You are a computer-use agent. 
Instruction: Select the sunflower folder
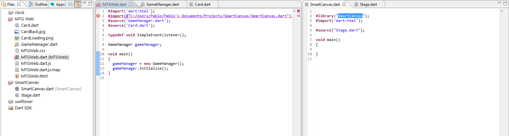pyautogui.click(x=24, y=101)
